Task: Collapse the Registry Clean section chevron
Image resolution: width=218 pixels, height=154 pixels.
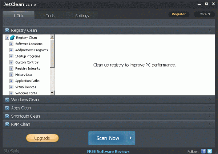Action: [x=210, y=30]
